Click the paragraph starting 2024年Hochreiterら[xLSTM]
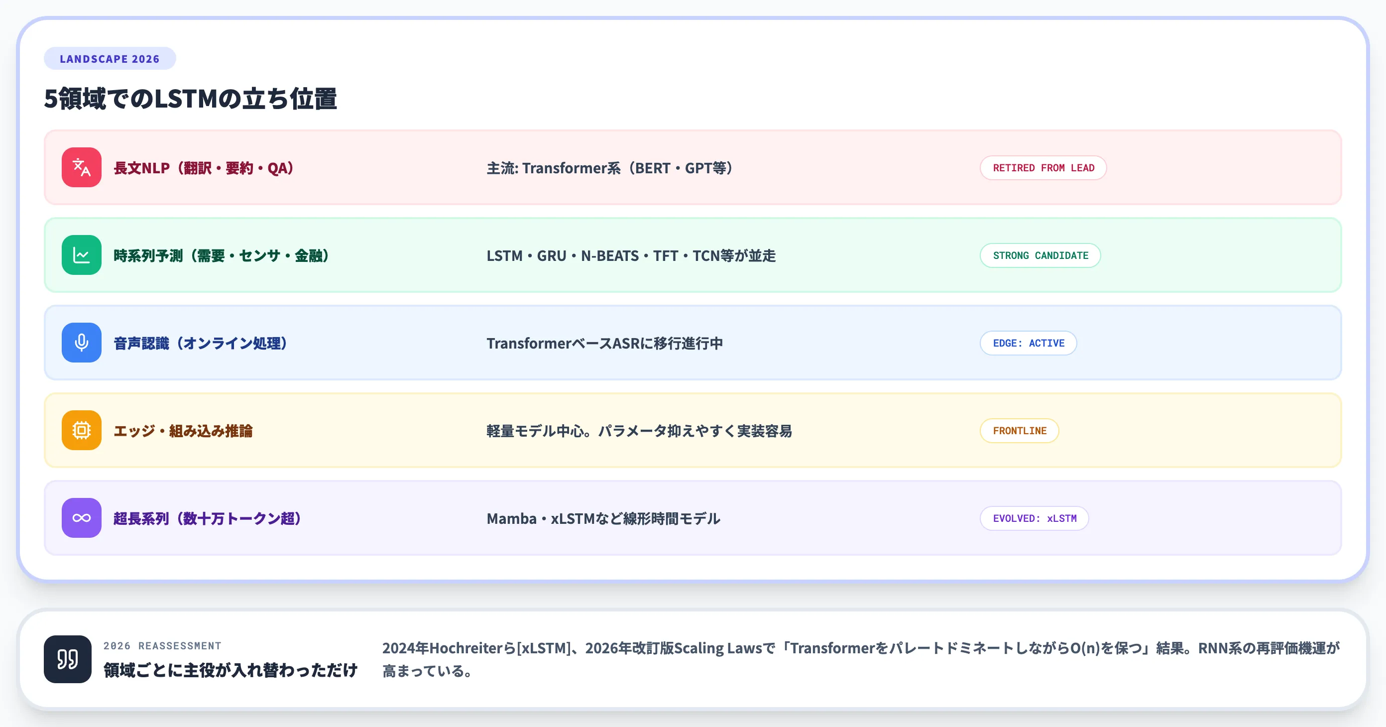The height and width of the screenshot is (727, 1386). (x=860, y=660)
